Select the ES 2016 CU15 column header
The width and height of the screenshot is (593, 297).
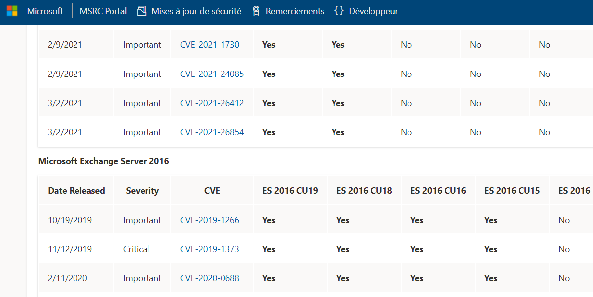[512, 191]
